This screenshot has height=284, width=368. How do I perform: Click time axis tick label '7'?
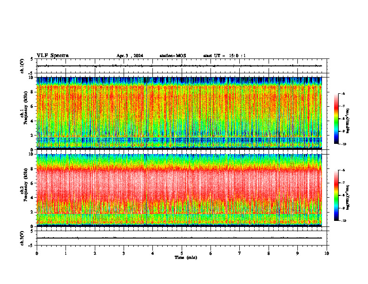(240, 253)
